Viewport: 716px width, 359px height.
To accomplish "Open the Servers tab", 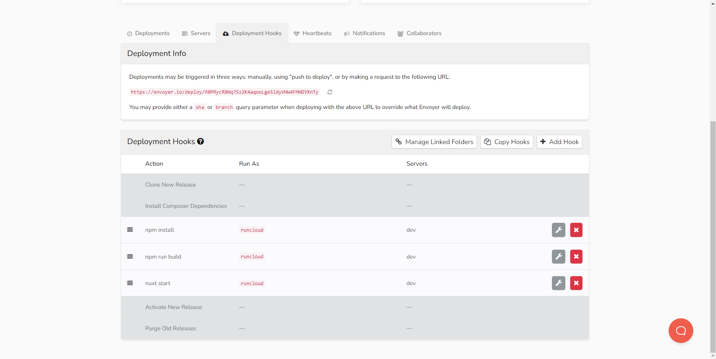I will point(196,33).
